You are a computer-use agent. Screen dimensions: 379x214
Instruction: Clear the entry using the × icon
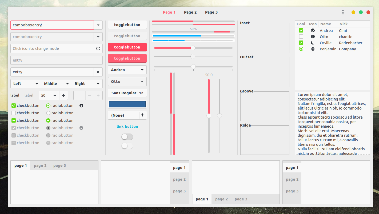98,72
